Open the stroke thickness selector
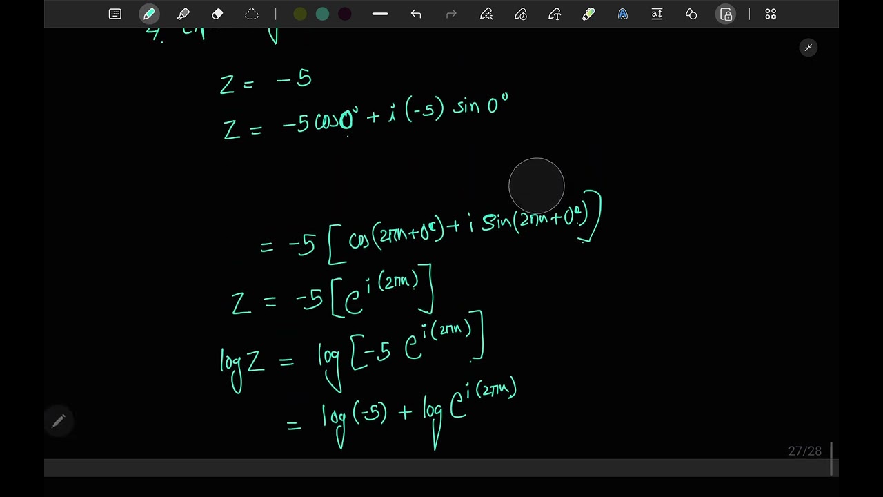883x497 pixels. pos(380,14)
